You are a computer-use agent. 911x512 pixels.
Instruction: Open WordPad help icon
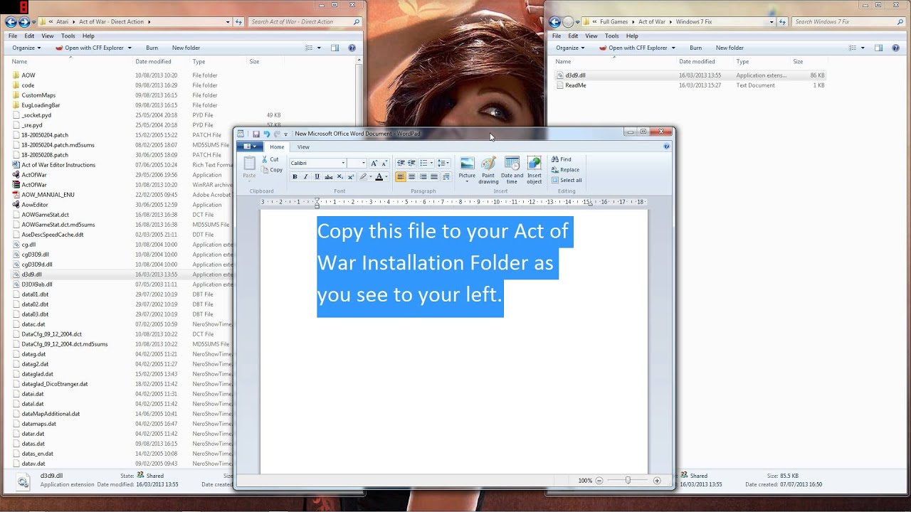(666, 146)
